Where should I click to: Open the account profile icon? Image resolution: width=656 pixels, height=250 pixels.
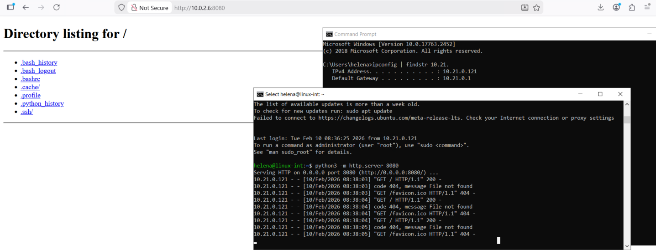point(616,7)
